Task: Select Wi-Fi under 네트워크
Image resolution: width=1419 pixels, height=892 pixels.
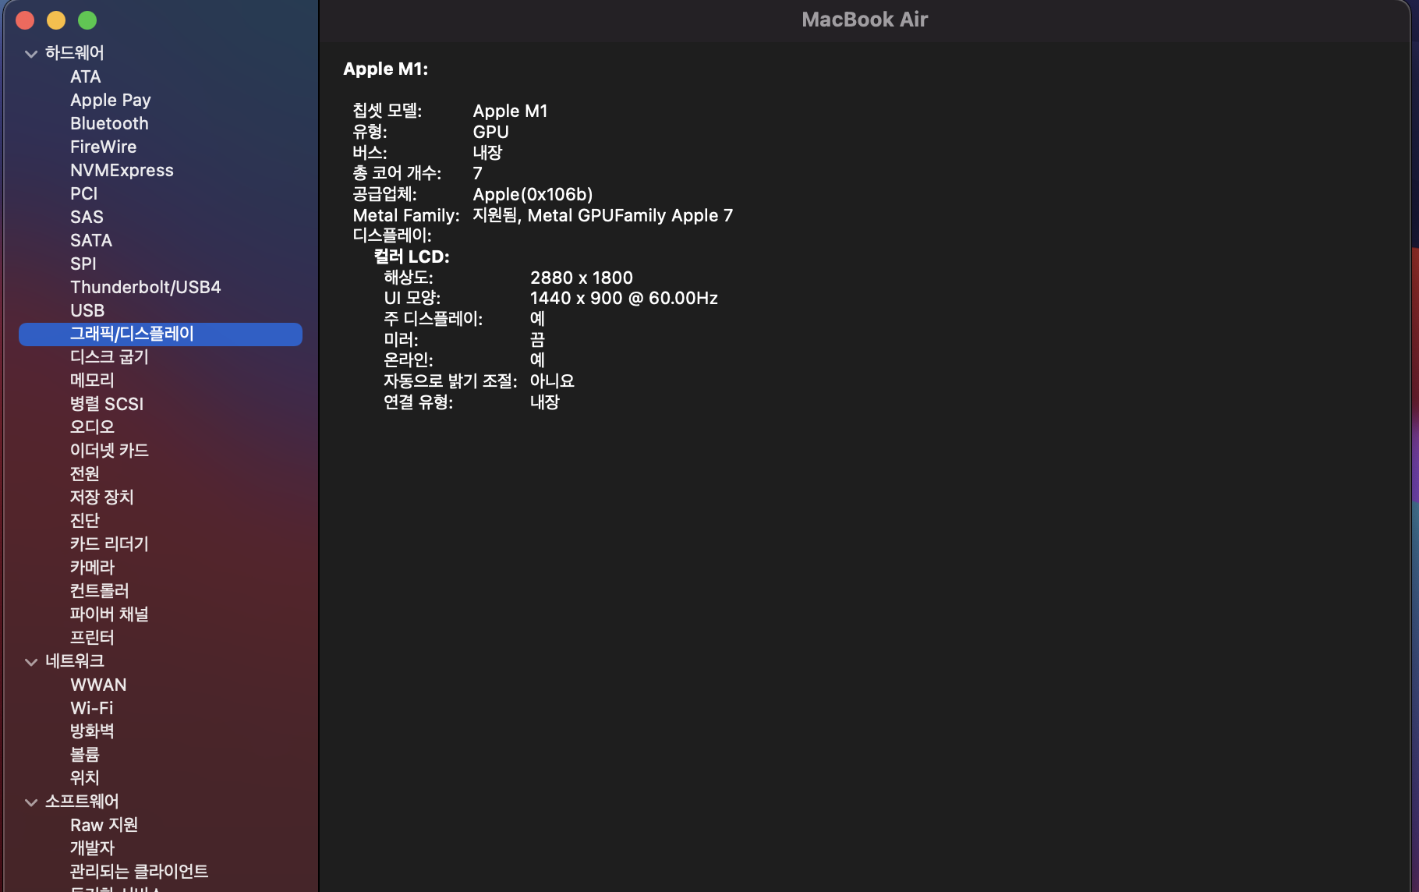Action: 91,708
